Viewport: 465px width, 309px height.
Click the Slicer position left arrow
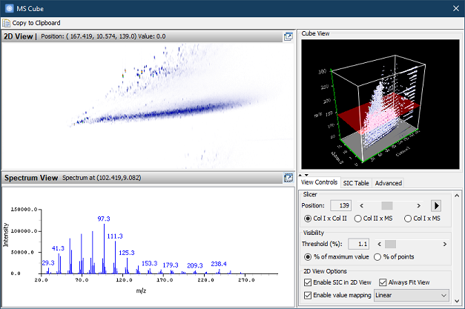(x=361, y=205)
